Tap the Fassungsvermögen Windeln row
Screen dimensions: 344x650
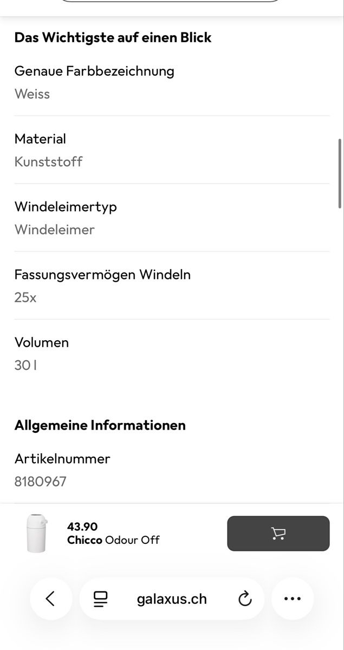pos(172,285)
